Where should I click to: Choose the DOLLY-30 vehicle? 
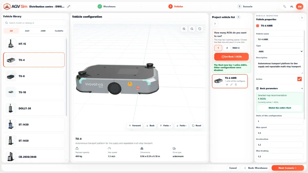(34, 108)
